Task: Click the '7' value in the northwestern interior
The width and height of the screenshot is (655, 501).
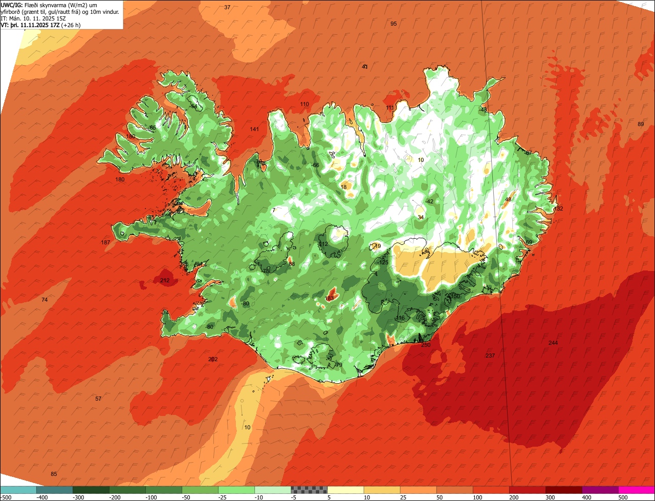Action: [x=274, y=210]
